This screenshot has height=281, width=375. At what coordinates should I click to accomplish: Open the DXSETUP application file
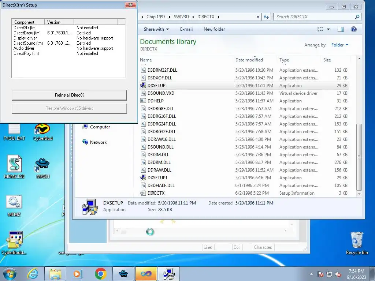coord(156,86)
